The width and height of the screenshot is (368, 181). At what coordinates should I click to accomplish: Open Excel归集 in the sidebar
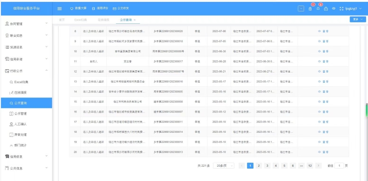27,82
